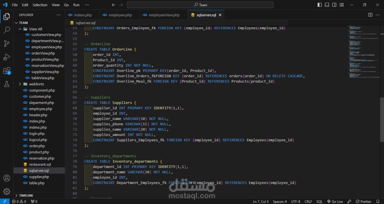
Task: Change language mode via SQL indicator
Action: pos(319,201)
